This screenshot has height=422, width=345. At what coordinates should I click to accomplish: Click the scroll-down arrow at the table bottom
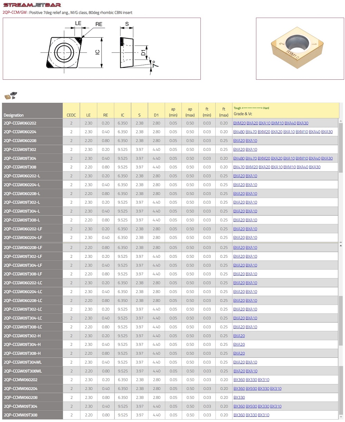(x=341, y=417)
